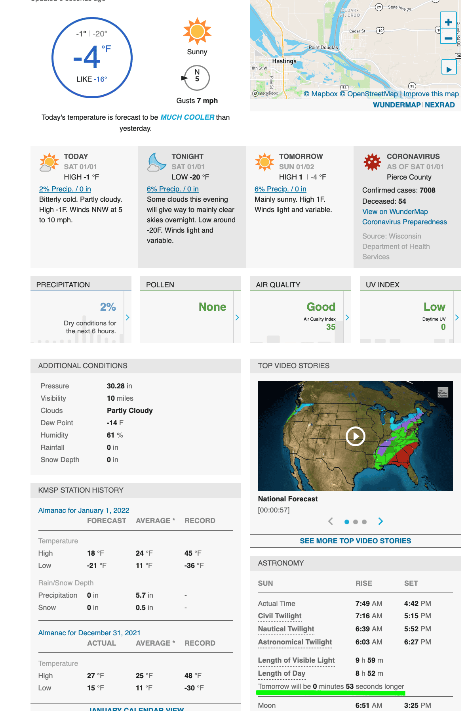This screenshot has height=711, width=468.
Task: Click Nautical Twilight term
Action: click(286, 629)
